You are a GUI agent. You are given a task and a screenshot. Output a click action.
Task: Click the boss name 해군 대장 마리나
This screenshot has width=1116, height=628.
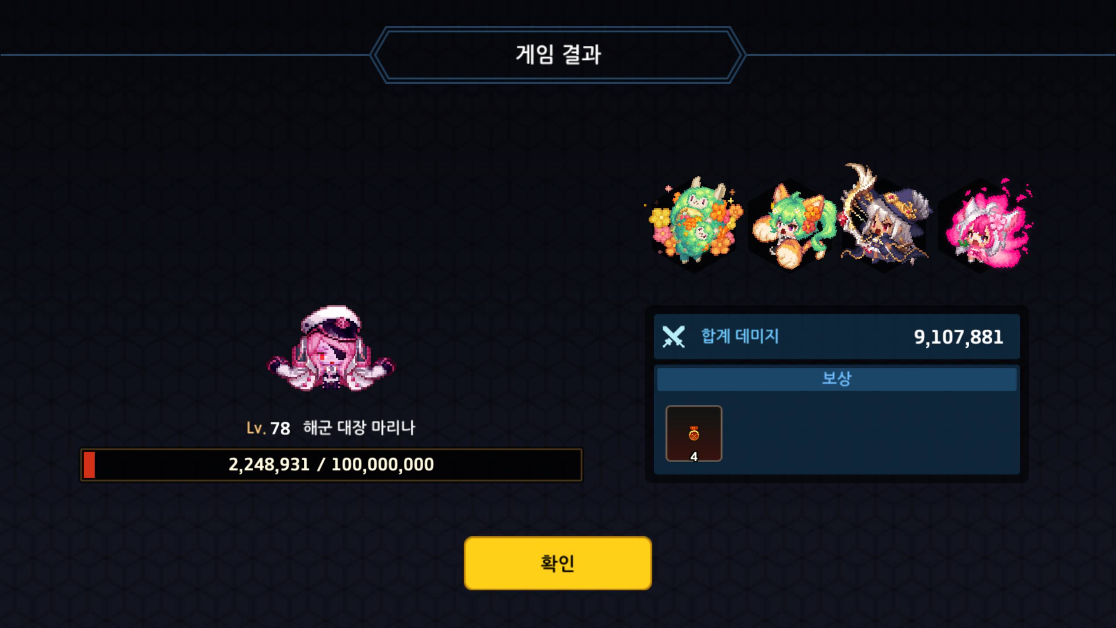(x=359, y=427)
